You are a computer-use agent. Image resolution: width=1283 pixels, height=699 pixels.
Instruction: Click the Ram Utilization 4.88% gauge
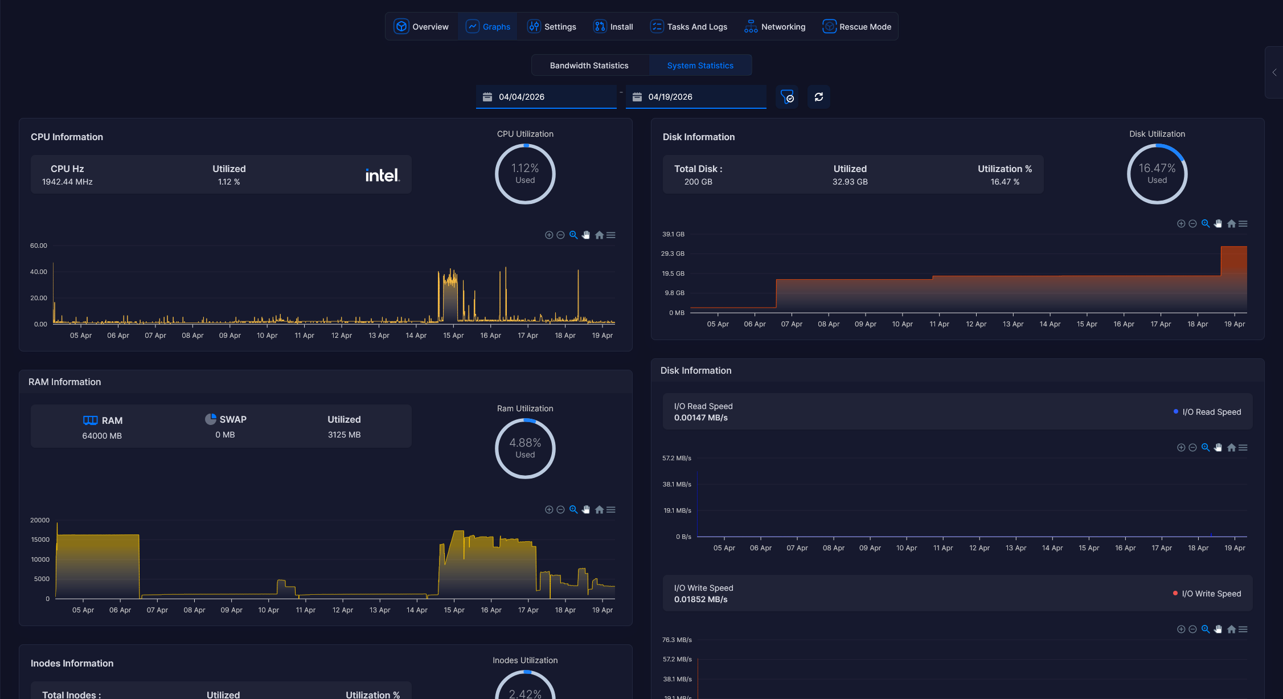click(x=525, y=448)
